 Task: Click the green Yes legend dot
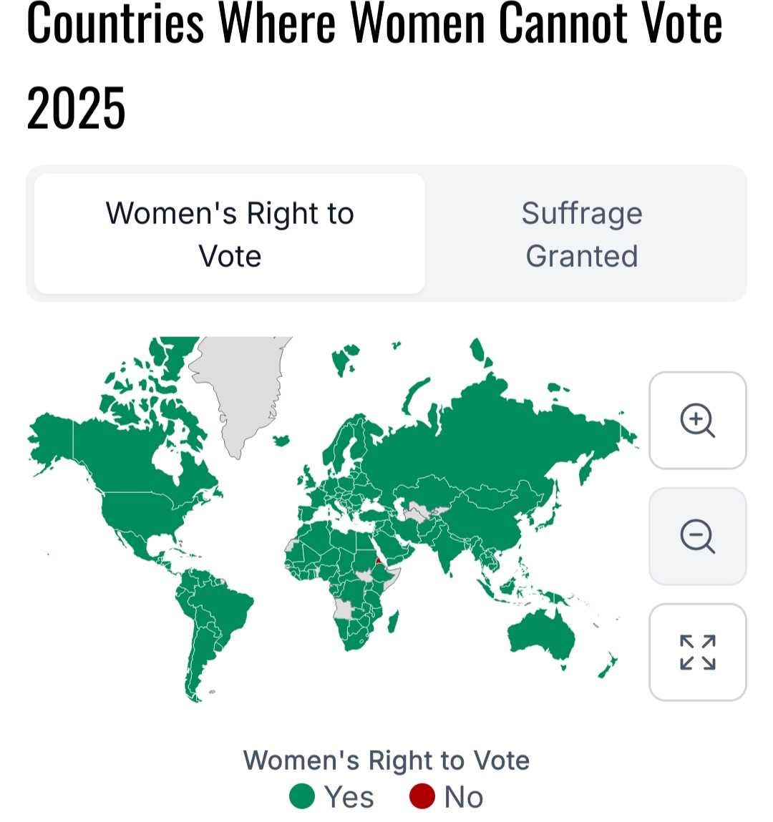coord(302,796)
